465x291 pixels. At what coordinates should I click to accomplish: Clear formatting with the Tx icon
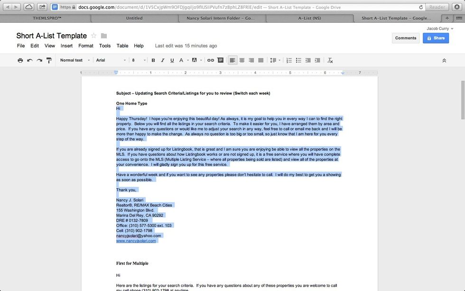[330, 60]
